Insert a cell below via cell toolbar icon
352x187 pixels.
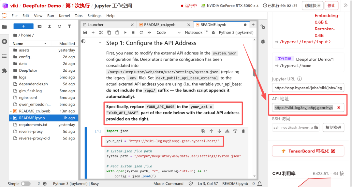pyautogui.click(x=235, y=131)
